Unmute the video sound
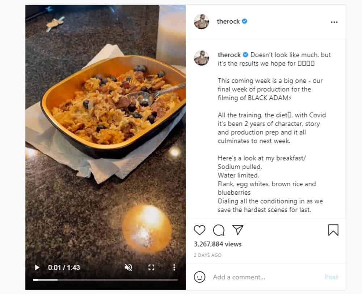This screenshot has width=362, height=294. click(129, 268)
